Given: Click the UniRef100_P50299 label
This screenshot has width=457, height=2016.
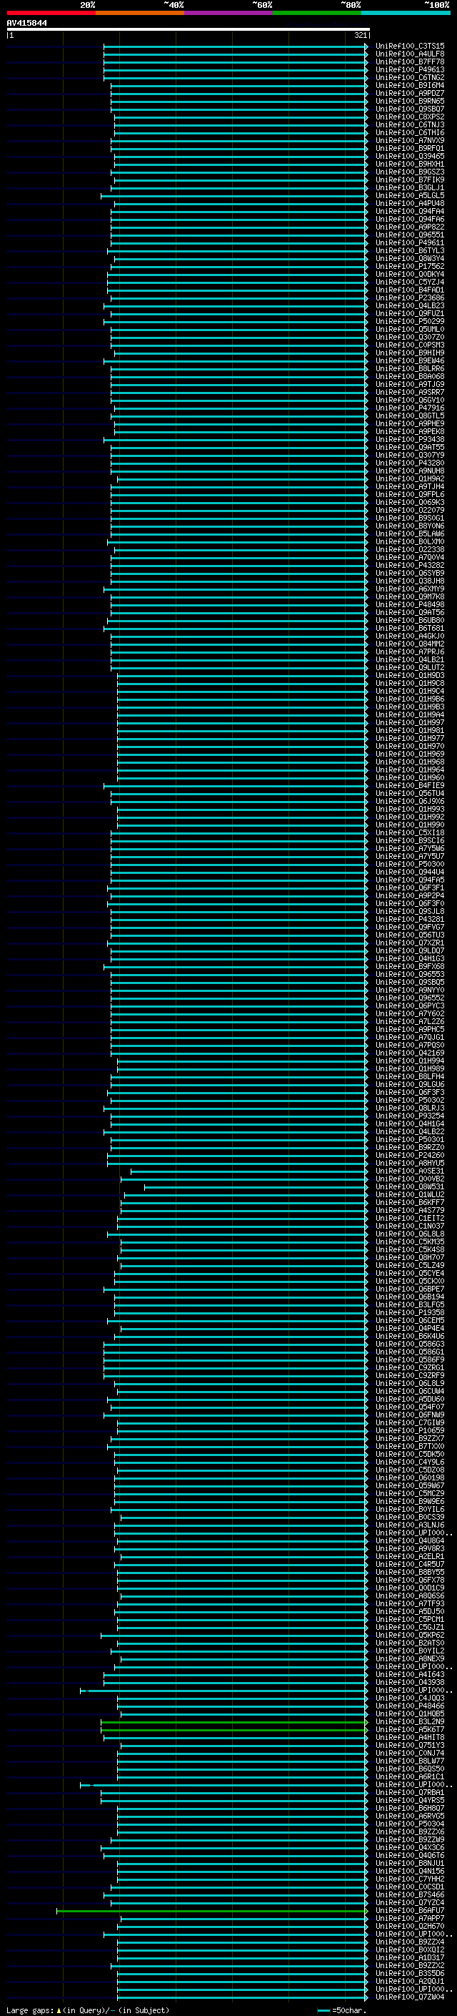Looking at the screenshot, I should 410,322.
